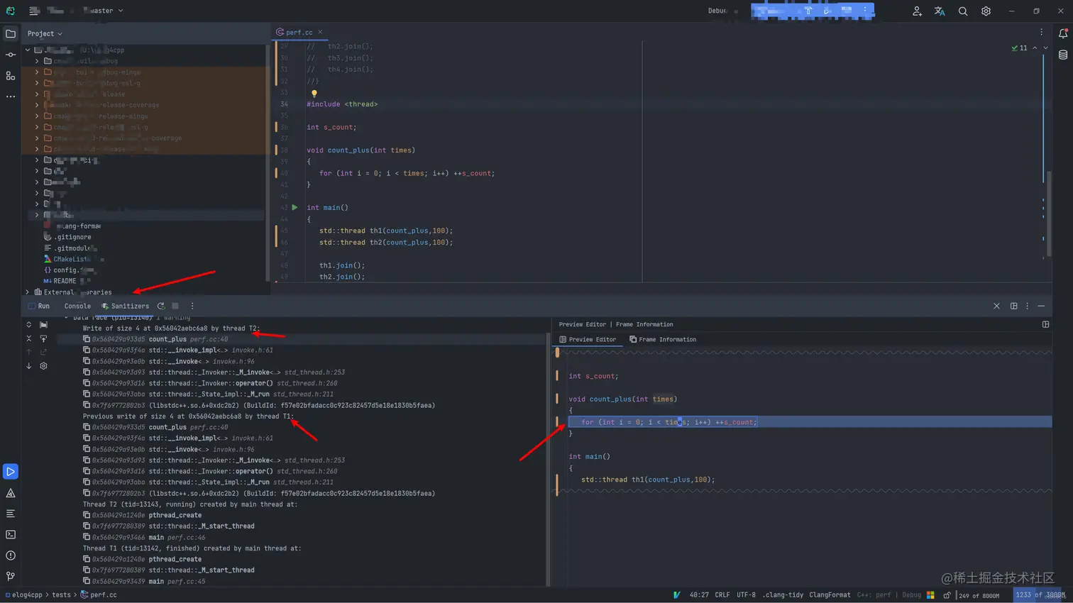The height and width of the screenshot is (603, 1073).
Task: Open the .gitignore file in project tree
Action: [72, 237]
